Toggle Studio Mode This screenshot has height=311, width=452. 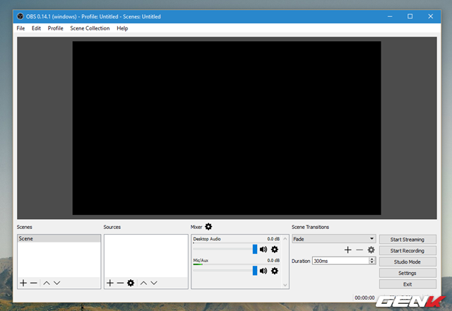coord(407,262)
